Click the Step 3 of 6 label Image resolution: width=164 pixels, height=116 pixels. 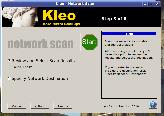click(x=114, y=19)
